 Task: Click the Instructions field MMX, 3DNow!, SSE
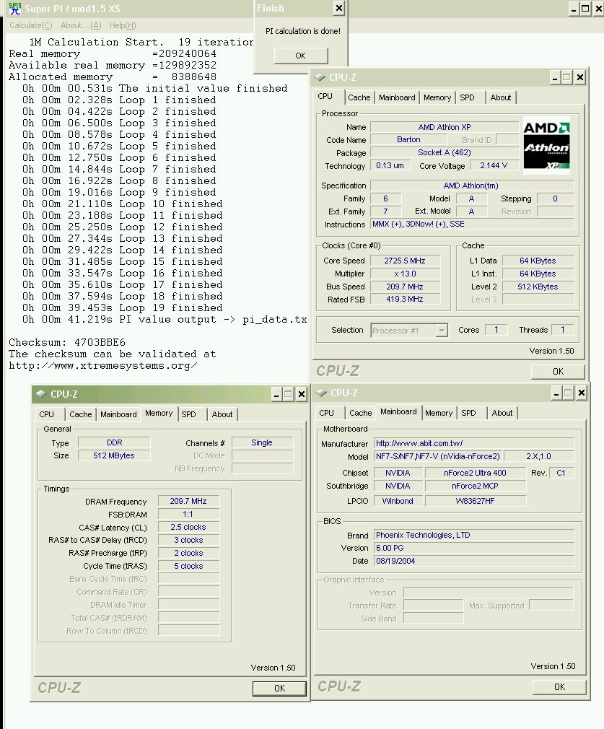click(472, 224)
